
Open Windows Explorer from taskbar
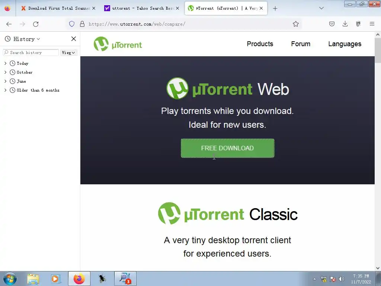point(33,279)
